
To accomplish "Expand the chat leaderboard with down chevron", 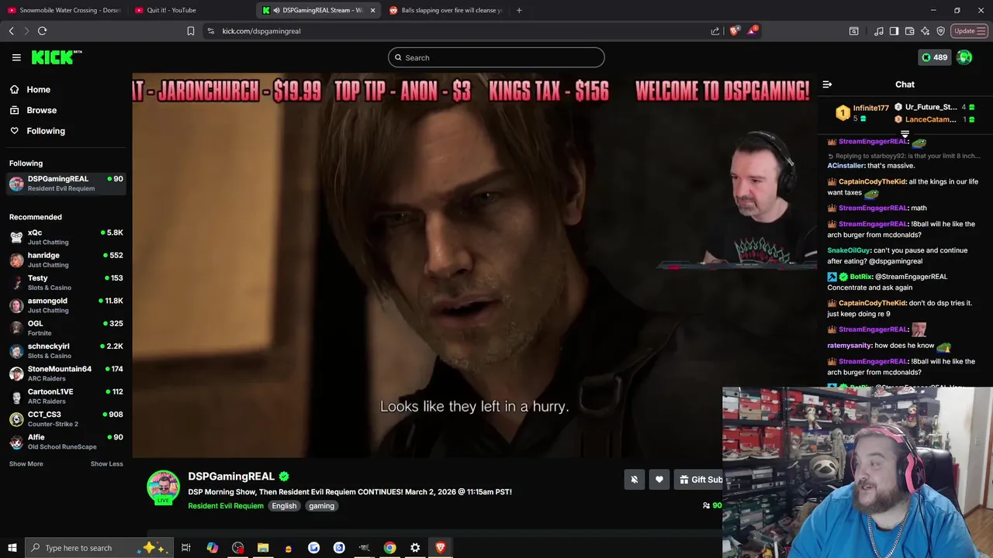I will click(905, 134).
